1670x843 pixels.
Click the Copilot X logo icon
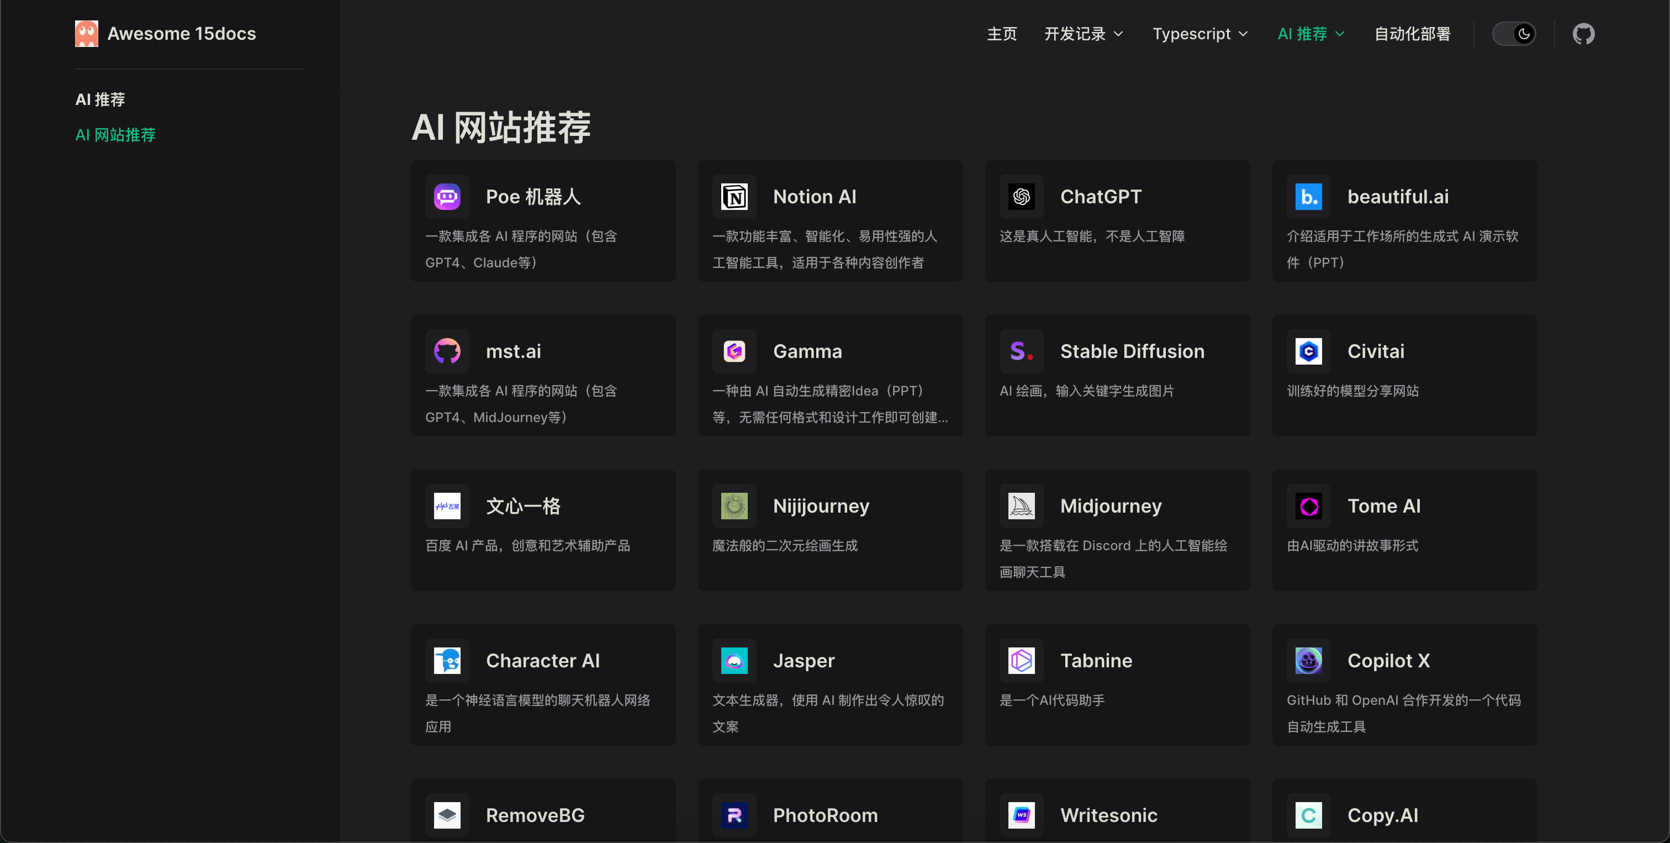tap(1308, 661)
